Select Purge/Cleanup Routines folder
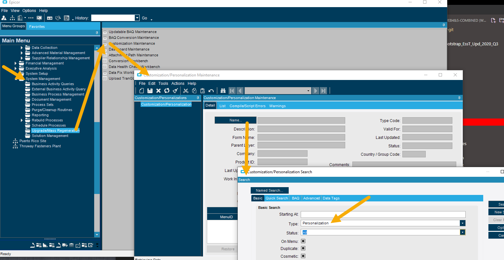 point(52,110)
